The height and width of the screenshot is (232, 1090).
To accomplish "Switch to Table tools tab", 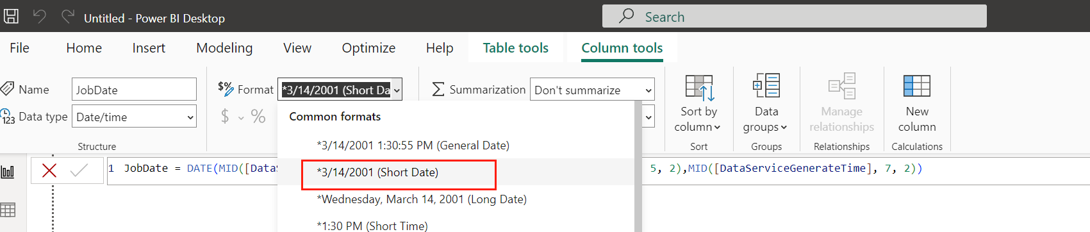I will coord(516,48).
